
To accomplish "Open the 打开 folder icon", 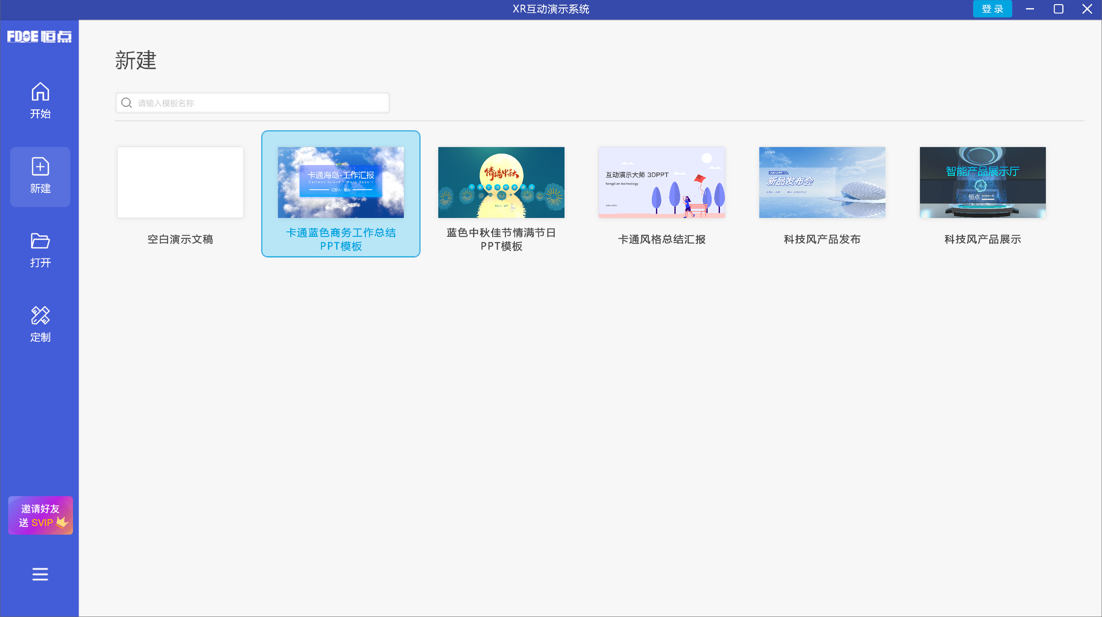I will (40, 241).
